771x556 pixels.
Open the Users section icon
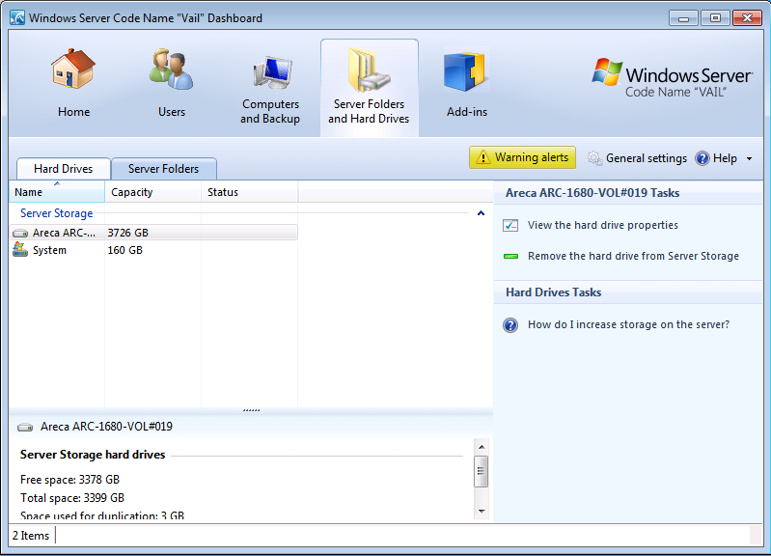click(172, 71)
